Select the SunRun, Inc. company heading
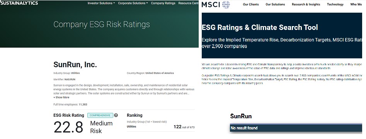Image resolution: width=366 pixels, height=139 pixels. (x=75, y=65)
